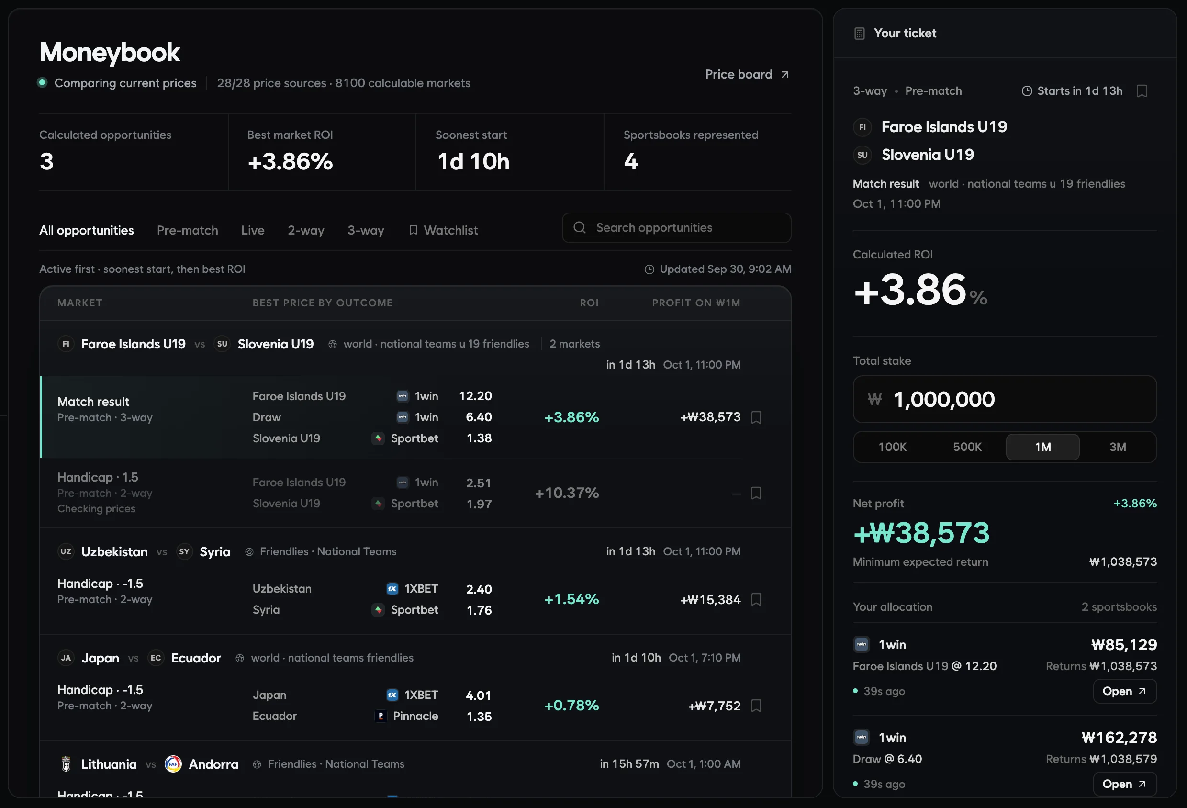Screen dimensions: 1187x808
Task: Click the Sportbet logo on Syria 1.76
Action: (x=378, y=610)
